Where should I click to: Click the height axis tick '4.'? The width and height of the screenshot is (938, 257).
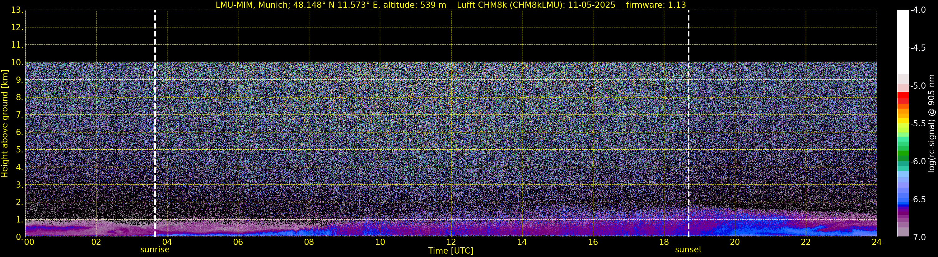(x=20, y=167)
